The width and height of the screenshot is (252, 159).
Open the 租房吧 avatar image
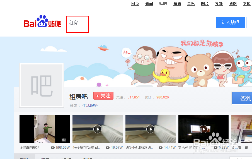coord(42,85)
